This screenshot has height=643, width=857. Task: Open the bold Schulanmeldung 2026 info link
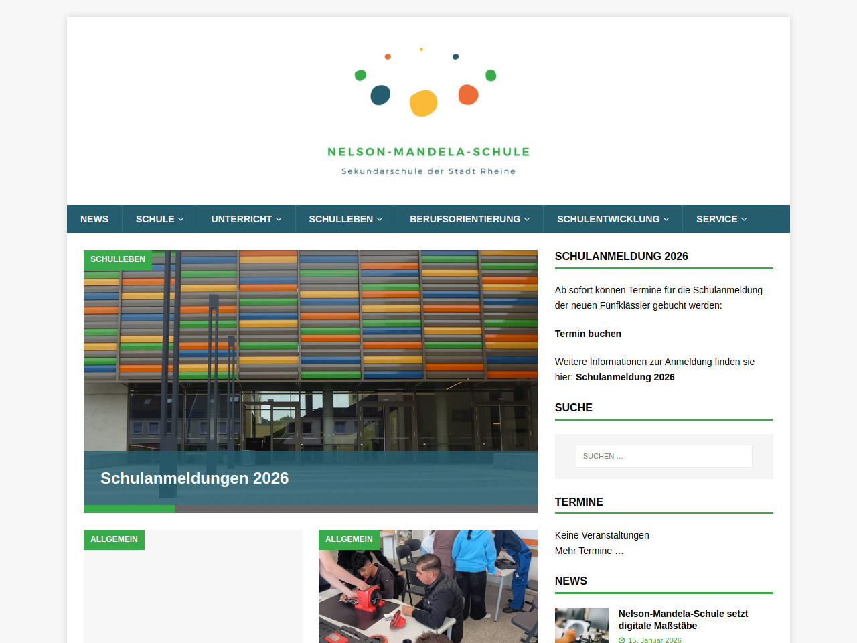tap(625, 377)
